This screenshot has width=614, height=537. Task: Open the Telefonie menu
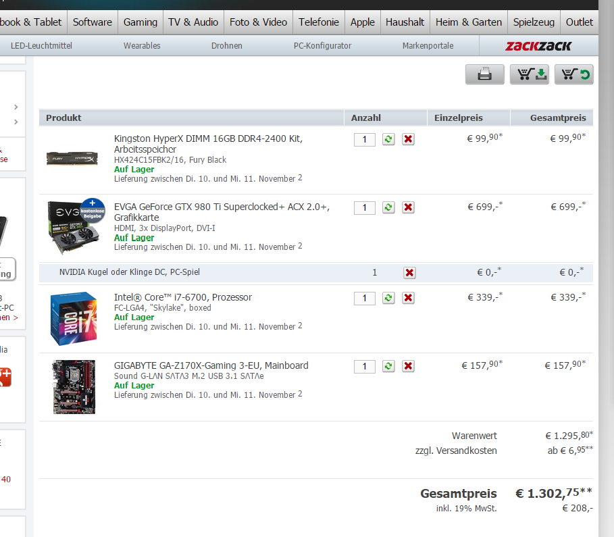tap(319, 22)
